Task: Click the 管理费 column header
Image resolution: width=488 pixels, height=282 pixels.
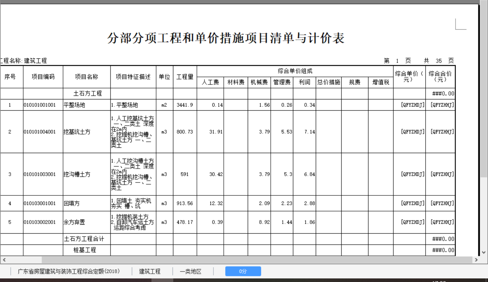Action: pos(282,82)
